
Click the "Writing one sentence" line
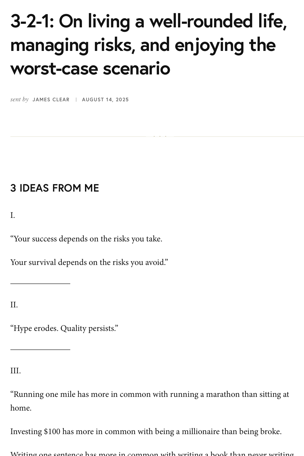coord(152,453)
